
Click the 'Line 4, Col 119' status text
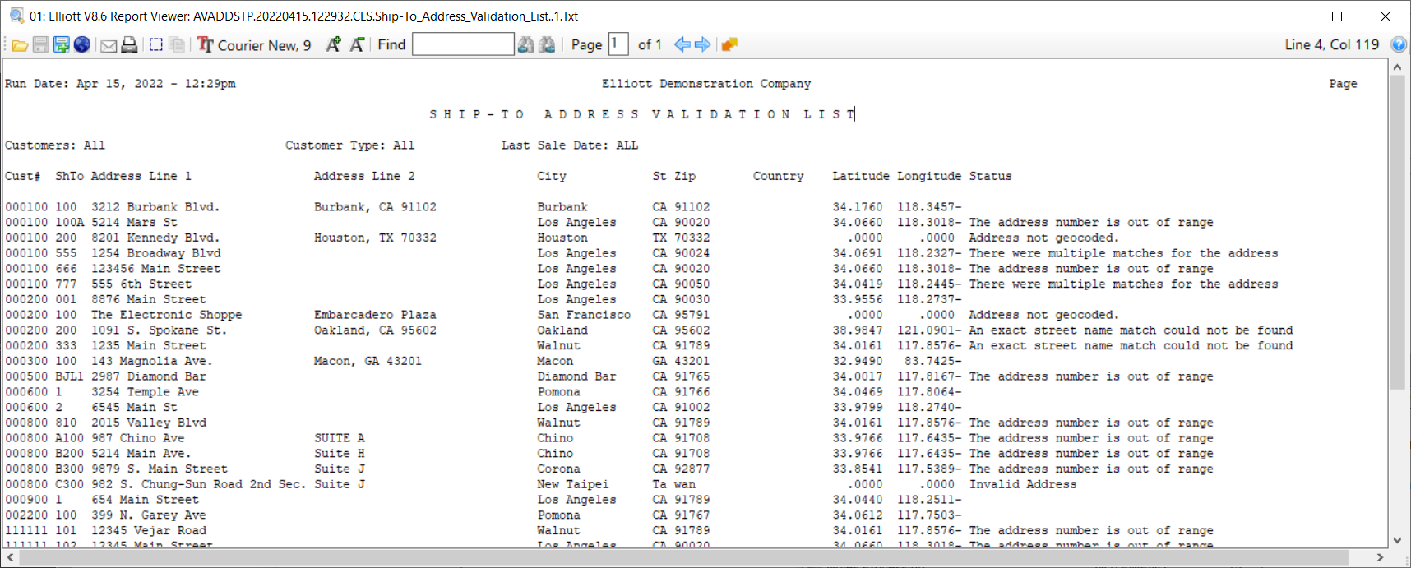(1332, 44)
